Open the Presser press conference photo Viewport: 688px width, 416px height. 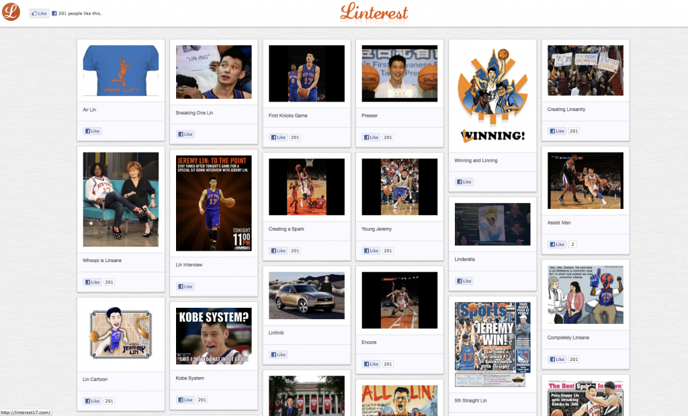[400, 73]
